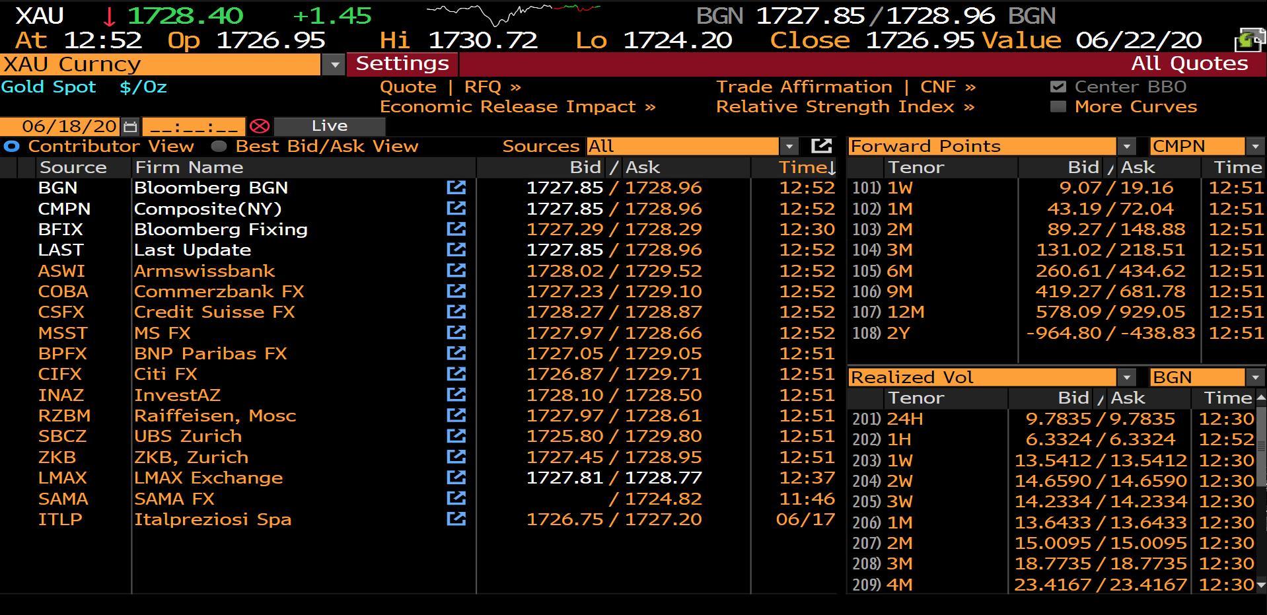
Task: Click Tenor header in Forward Points
Action: coord(916,168)
